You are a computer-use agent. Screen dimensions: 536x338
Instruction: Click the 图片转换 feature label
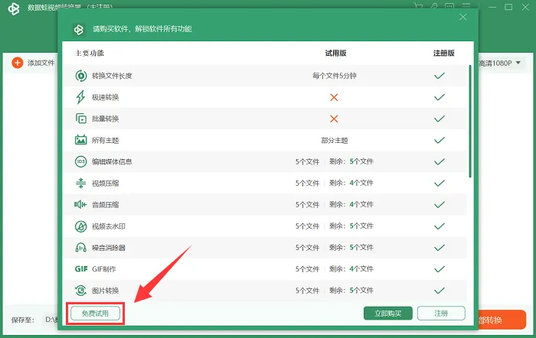(106, 291)
